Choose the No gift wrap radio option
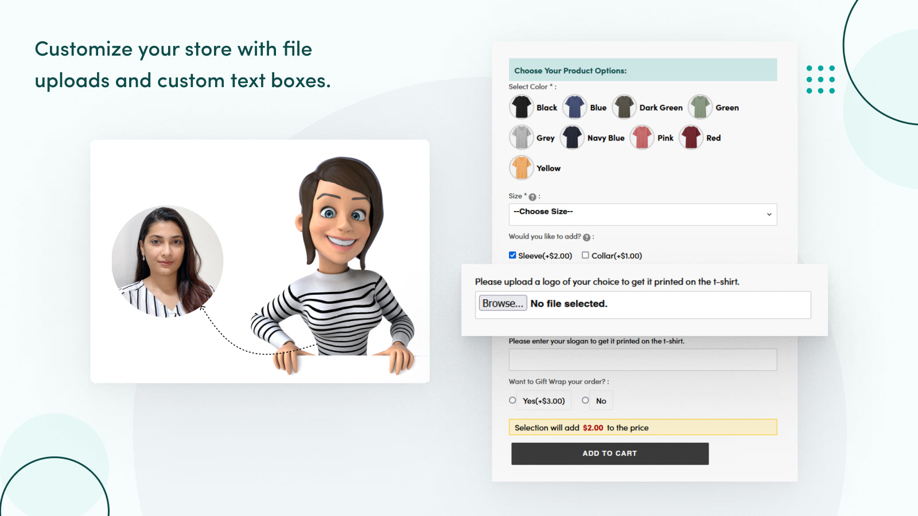918x516 pixels. [x=585, y=400]
